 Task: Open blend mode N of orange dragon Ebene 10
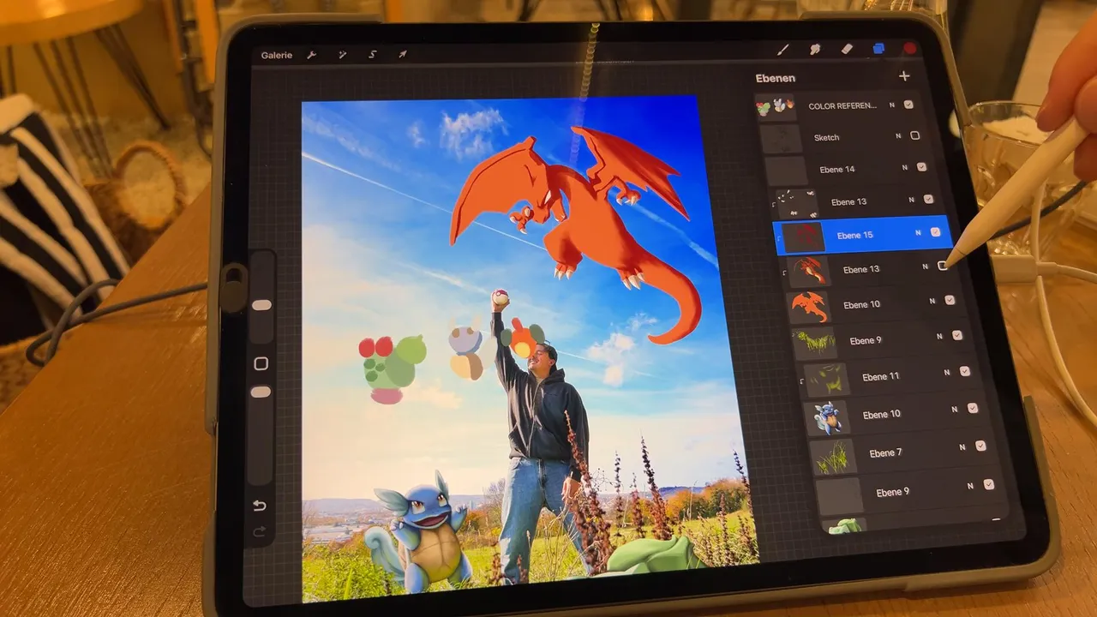(x=932, y=302)
